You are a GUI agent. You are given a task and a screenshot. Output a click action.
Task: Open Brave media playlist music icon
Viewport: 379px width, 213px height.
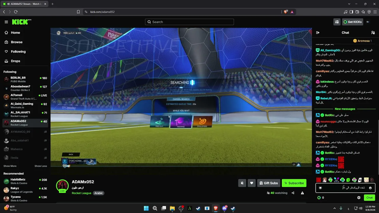click(x=345, y=12)
